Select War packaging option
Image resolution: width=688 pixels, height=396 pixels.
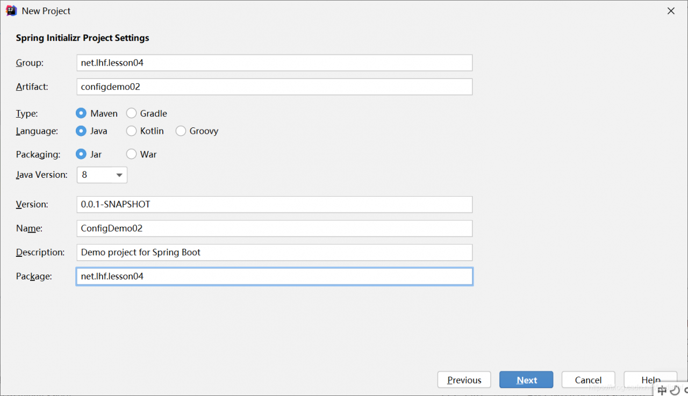131,154
